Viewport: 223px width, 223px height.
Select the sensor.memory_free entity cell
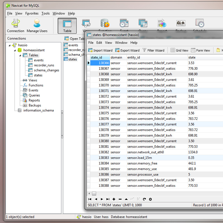click(x=157, y=163)
